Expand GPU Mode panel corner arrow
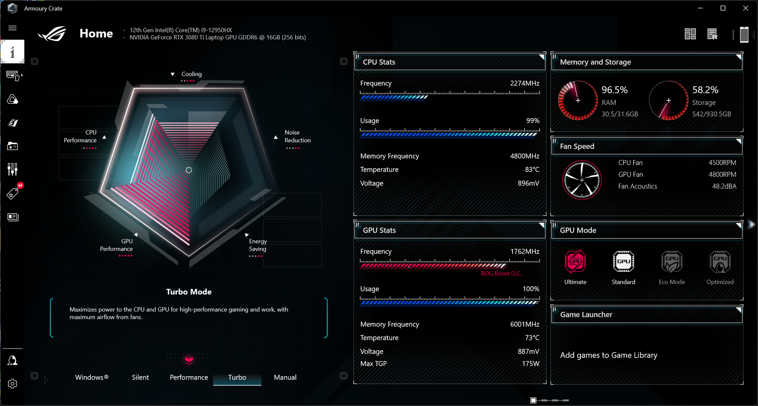758x406 pixels. click(x=738, y=225)
